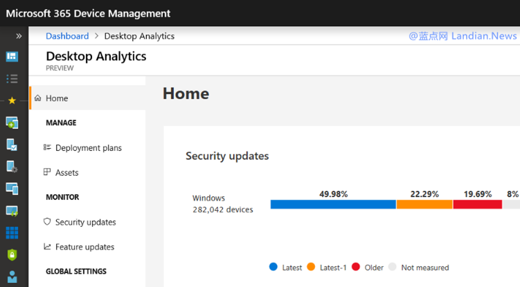Open Feature updates menu item
The height and width of the screenshot is (287, 520).
[85, 247]
